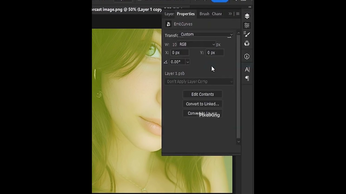Click the Edit Contents button
Screen dimensions: 346x194
coord(202,94)
